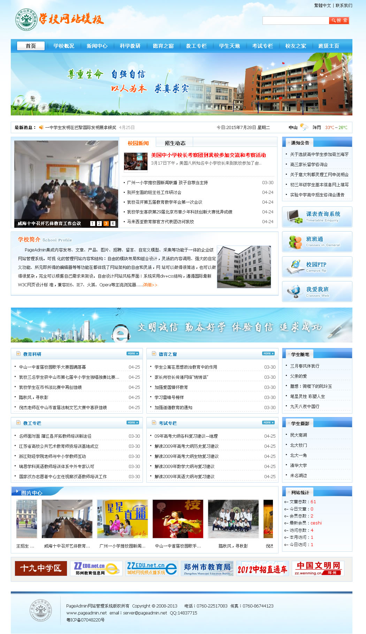
Task: Click the search text input field
Action: point(295,21)
